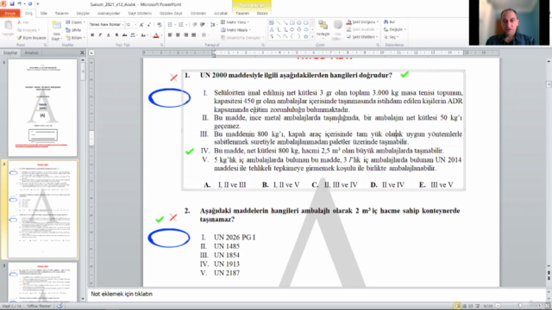Increase list indent level
Viewport: 552px width, 310px height.
(x=203, y=25)
